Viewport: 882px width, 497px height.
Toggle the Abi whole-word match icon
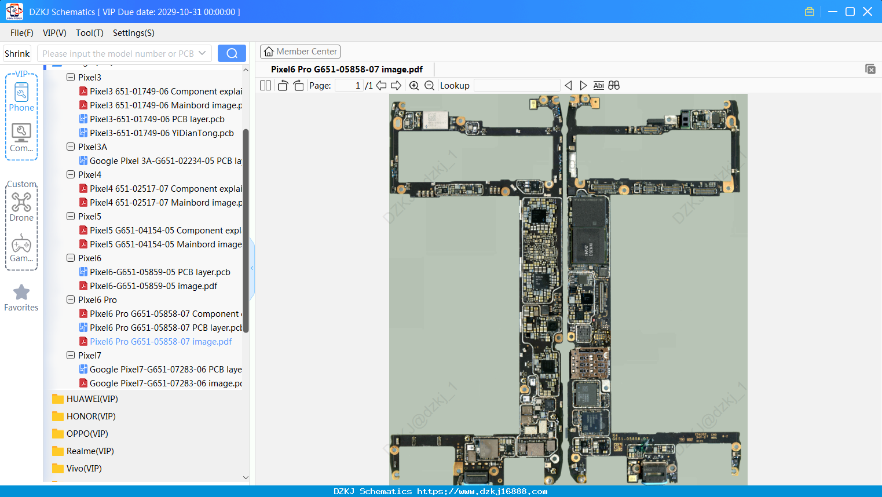pyautogui.click(x=599, y=86)
